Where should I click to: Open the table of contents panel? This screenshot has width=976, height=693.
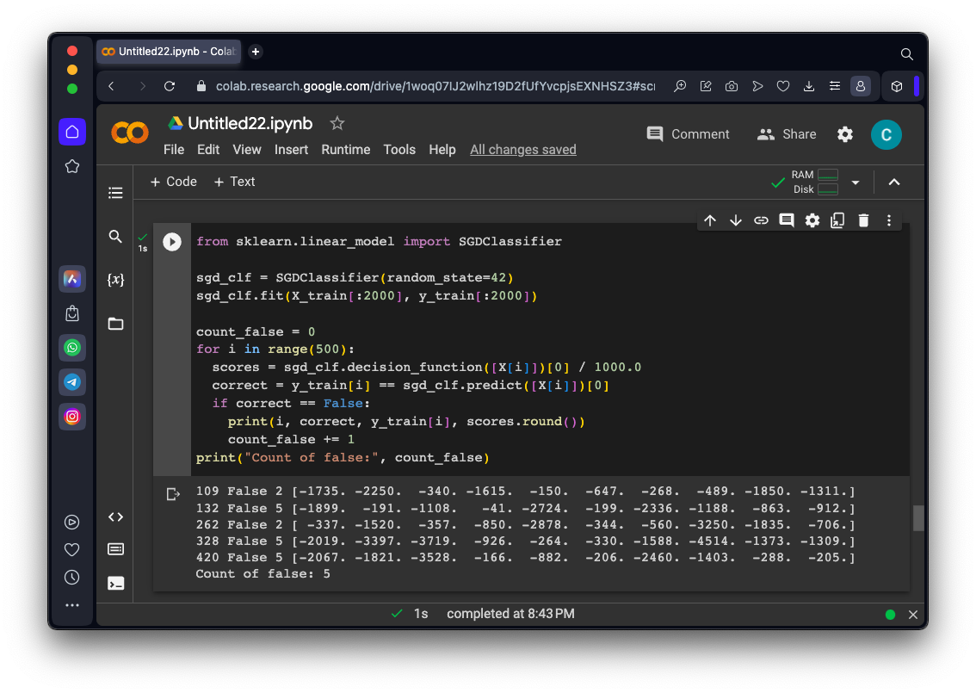[115, 193]
